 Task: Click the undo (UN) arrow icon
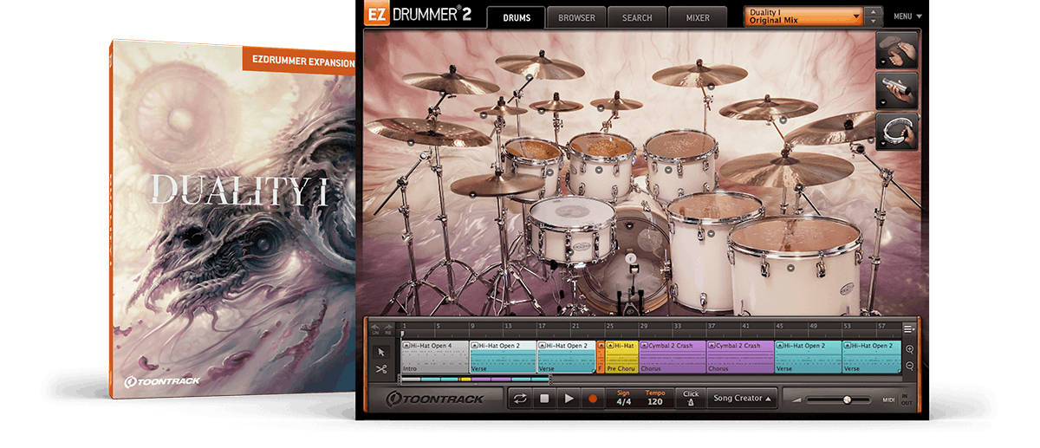[376, 328]
